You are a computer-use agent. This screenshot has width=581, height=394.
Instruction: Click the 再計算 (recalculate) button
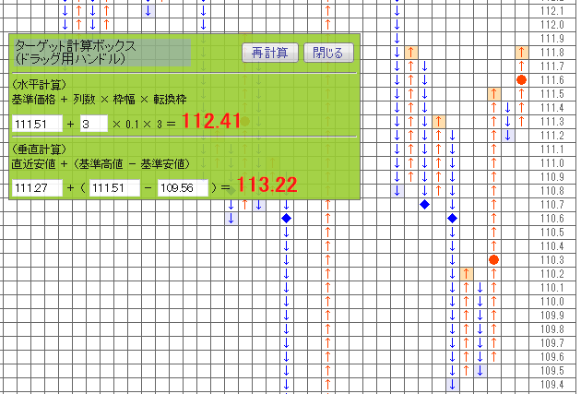coord(269,53)
